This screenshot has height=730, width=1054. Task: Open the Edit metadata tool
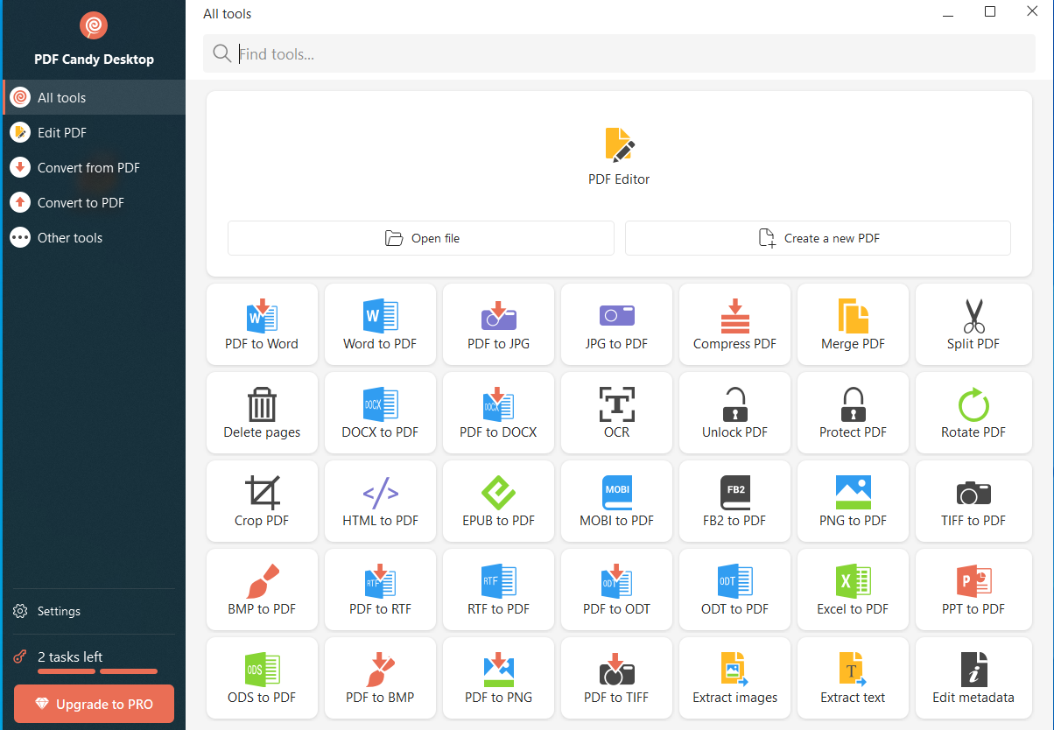pos(973,678)
